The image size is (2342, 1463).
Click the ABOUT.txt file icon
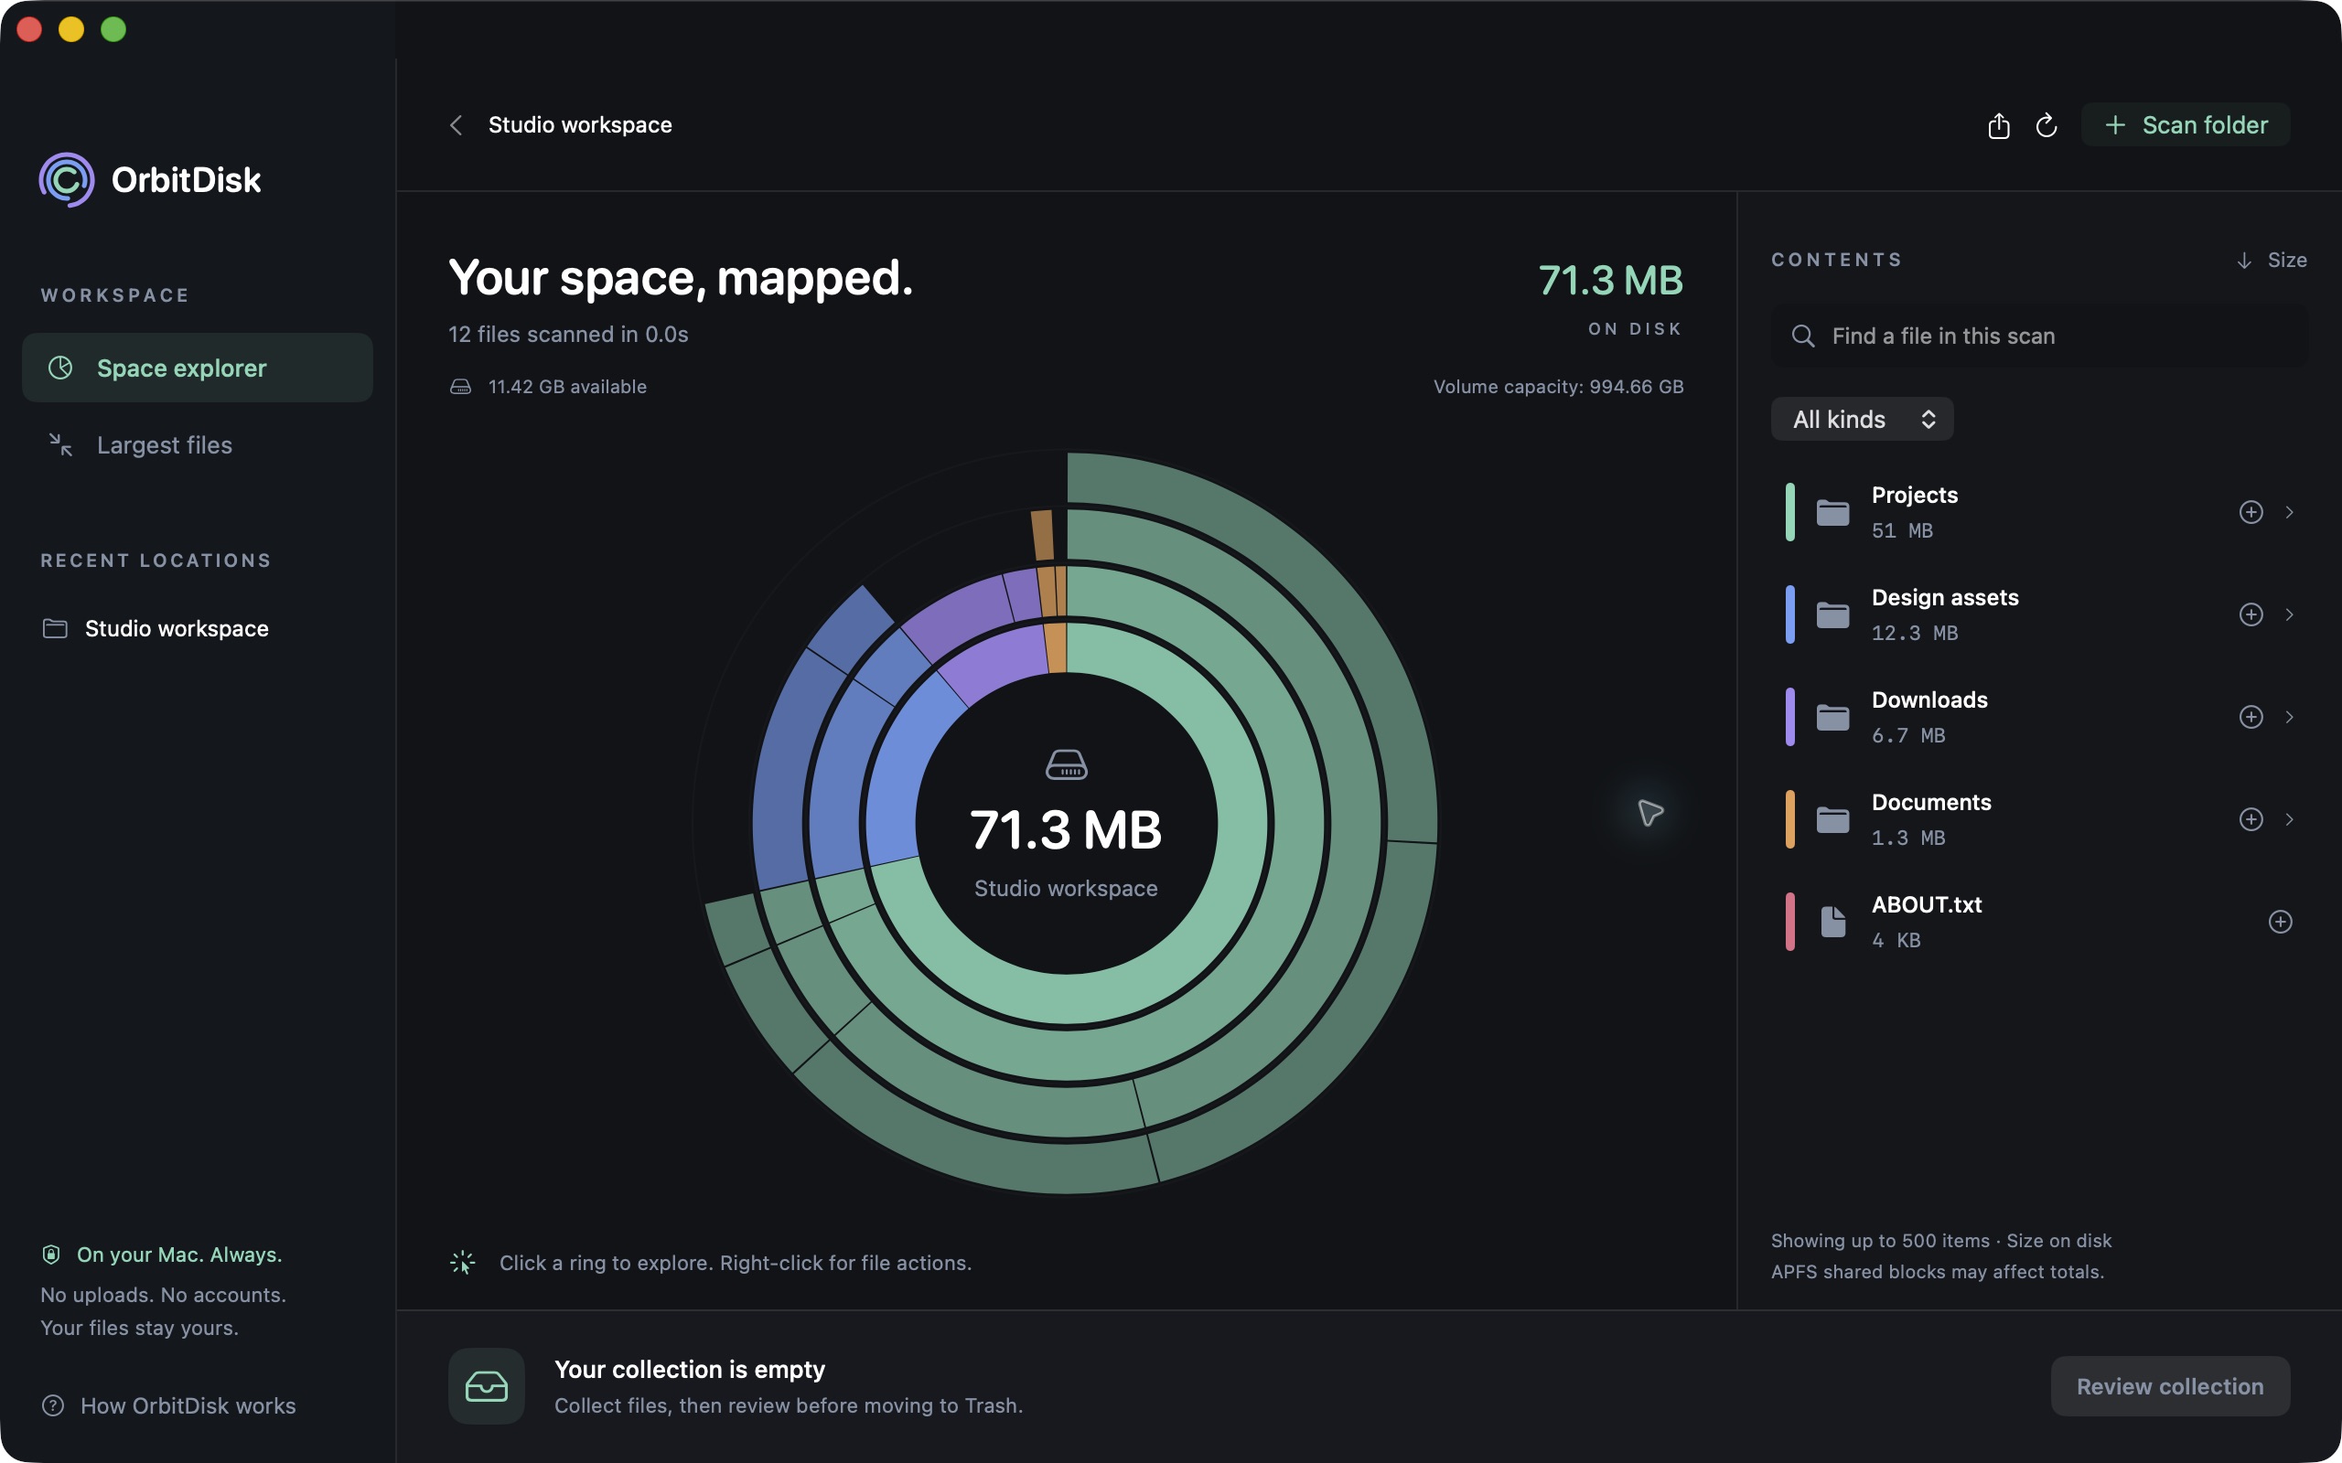[x=1833, y=922]
